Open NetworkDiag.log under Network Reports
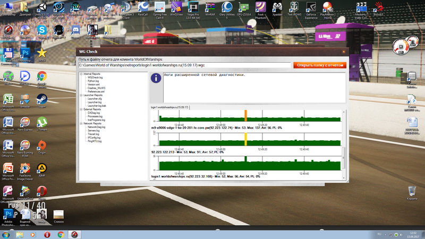The width and height of the screenshot is (425, 239). [97, 127]
